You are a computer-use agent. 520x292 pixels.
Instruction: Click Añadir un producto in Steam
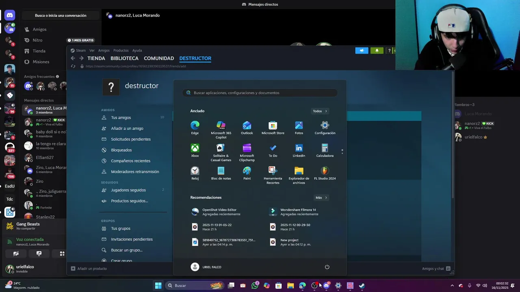pyautogui.click(x=89, y=268)
